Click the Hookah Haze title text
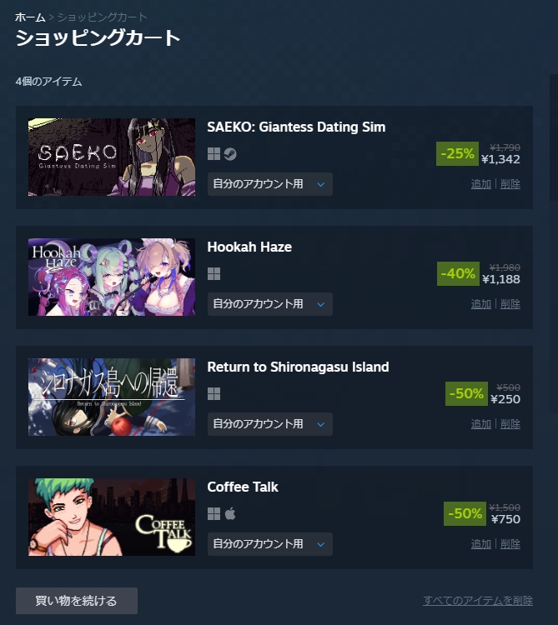558x625 pixels. (249, 247)
